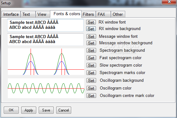Image resolution: width=177 pixels, height=118 pixels.
Task: Set the Oscillogram background color
Action: pyautogui.click(x=91, y=81)
